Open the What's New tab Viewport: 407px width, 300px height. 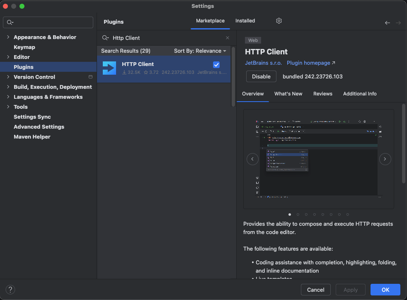[x=288, y=94]
